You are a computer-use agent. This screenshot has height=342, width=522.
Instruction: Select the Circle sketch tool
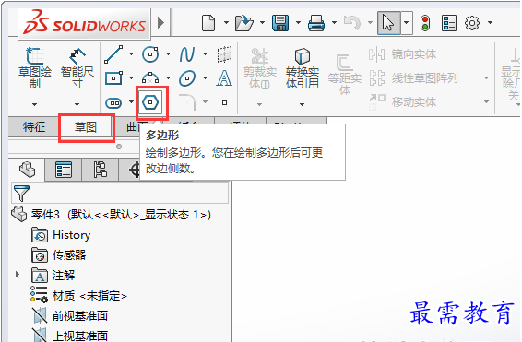pos(150,54)
